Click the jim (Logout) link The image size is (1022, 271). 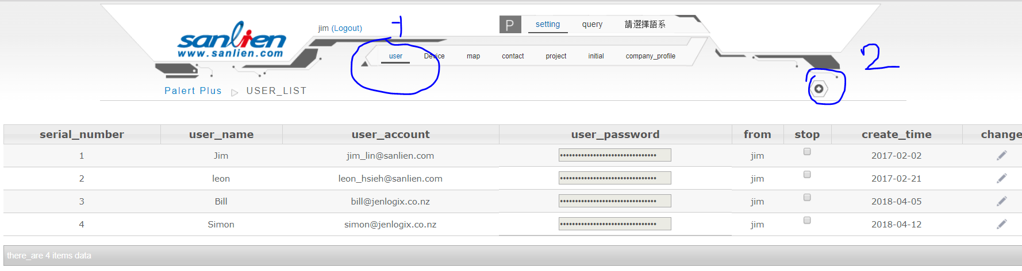pyautogui.click(x=340, y=28)
